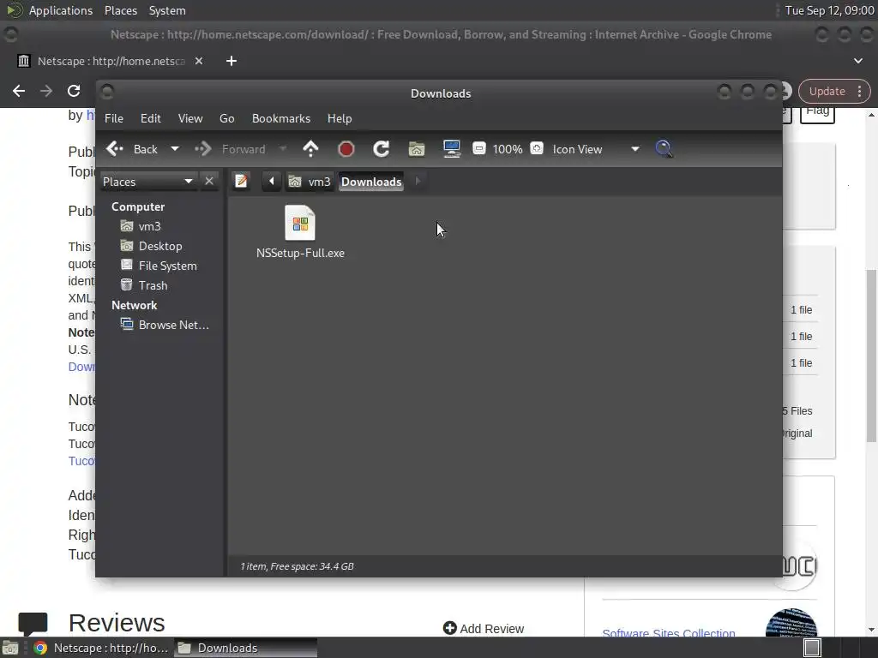Open the File menu in Downloads window
Viewport: 878px width, 658px height.
point(114,118)
